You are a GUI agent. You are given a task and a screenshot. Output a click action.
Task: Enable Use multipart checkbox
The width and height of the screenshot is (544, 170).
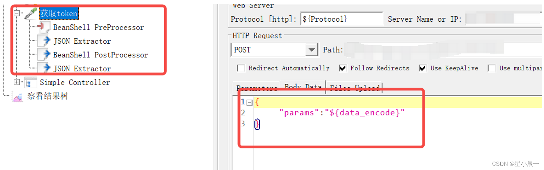click(491, 68)
